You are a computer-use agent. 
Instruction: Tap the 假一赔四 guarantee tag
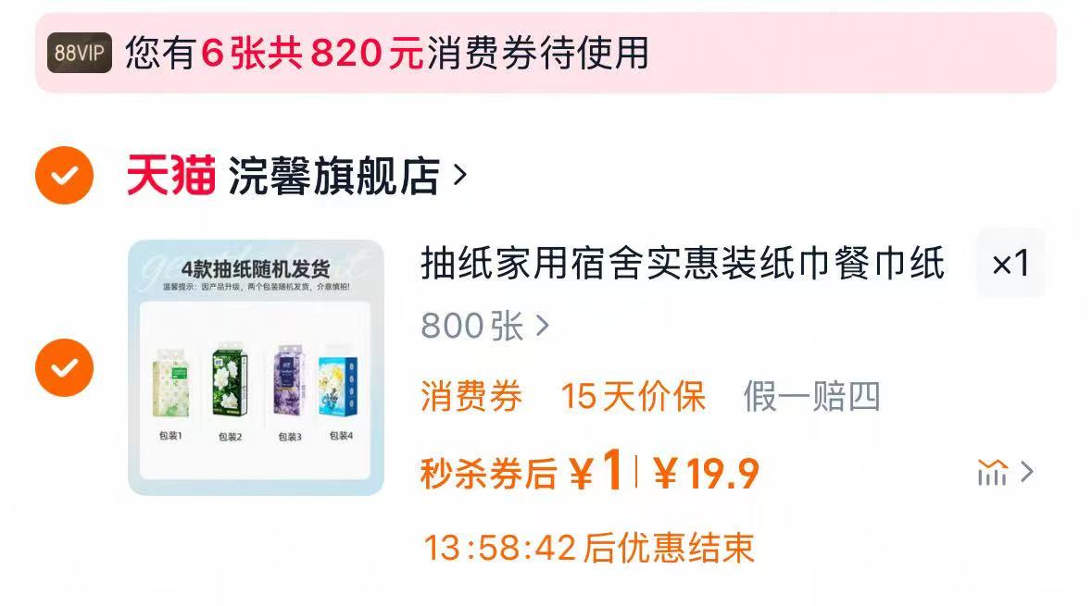click(x=812, y=397)
